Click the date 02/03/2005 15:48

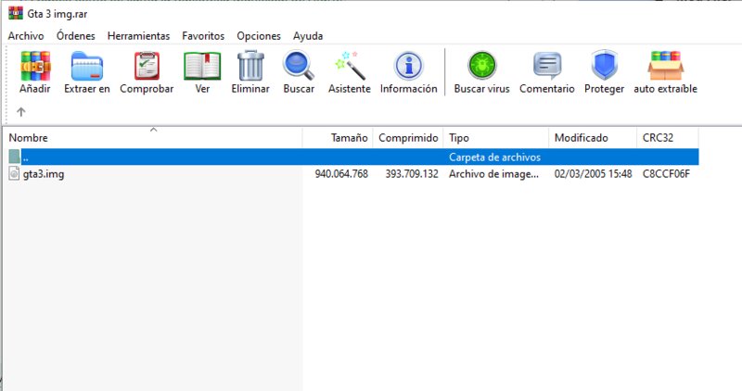[x=594, y=174]
